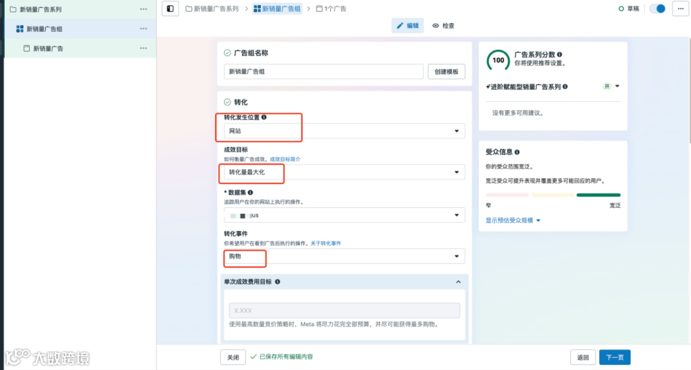Viewport: 691px width, 370px height.
Task: Open 1个广告 in the breadcrumb
Action: coord(331,9)
